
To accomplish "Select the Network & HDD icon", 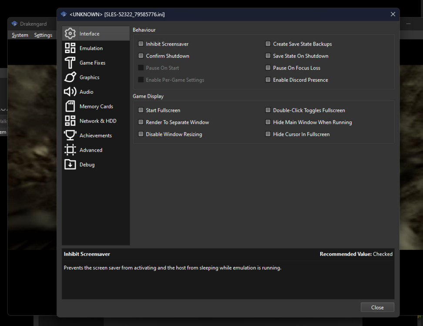I will [70, 121].
